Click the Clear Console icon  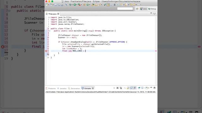(x=125, y=88)
